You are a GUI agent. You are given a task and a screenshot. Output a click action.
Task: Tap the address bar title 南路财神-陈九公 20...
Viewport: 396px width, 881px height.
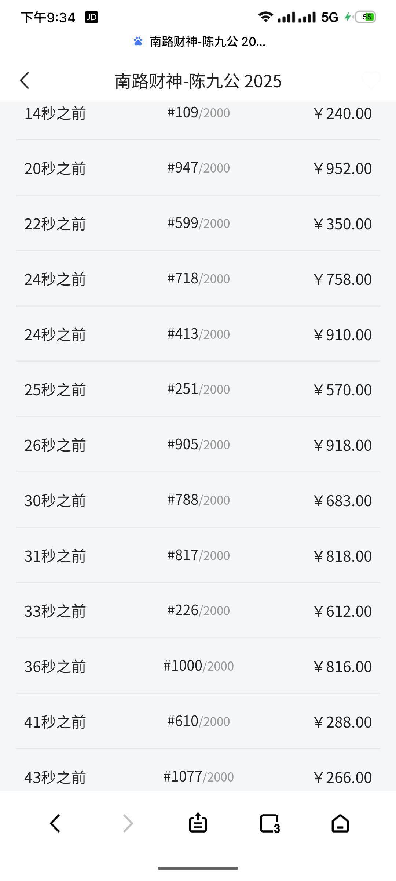coord(208,41)
